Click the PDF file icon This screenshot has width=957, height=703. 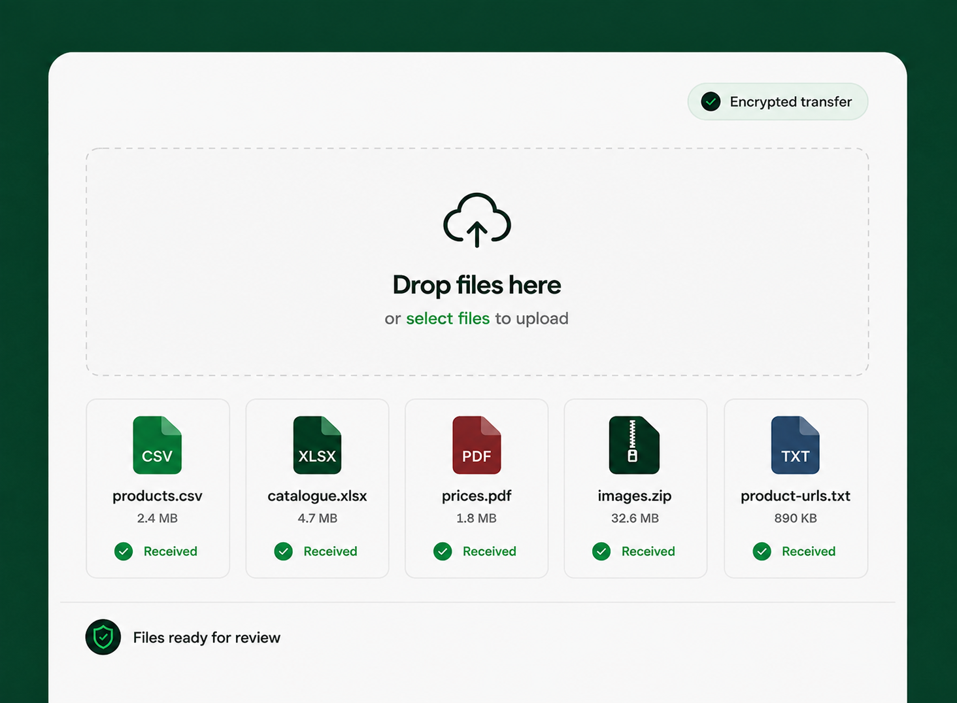tap(477, 445)
